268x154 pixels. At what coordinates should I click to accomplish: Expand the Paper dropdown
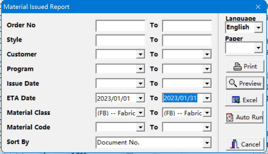[x=259, y=47]
